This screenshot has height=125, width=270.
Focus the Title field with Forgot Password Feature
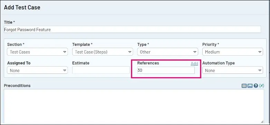(132, 30)
